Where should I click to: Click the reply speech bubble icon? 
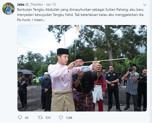click(x=20, y=117)
